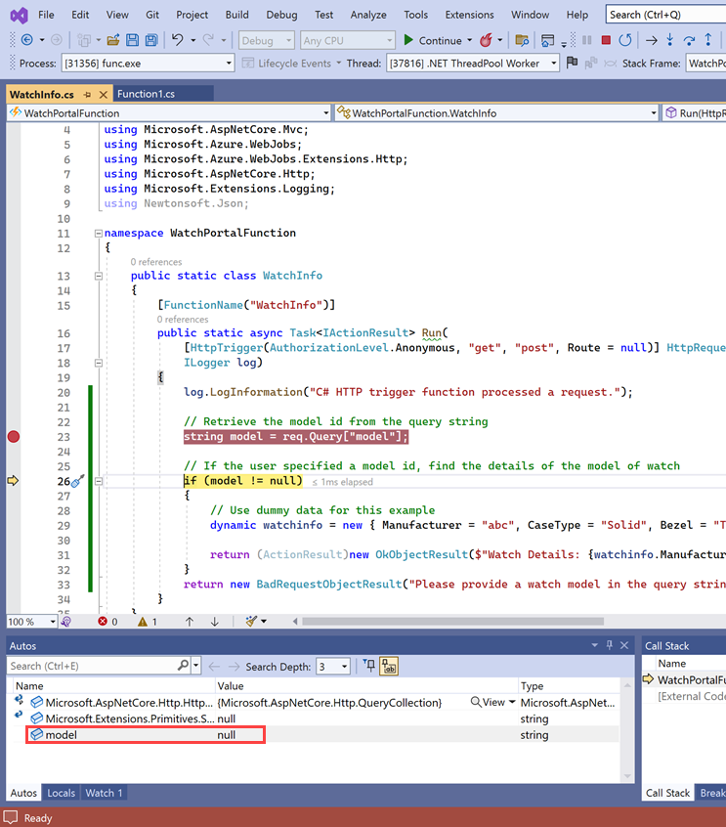
Task: Open the File menu
Action: pos(46,15)
